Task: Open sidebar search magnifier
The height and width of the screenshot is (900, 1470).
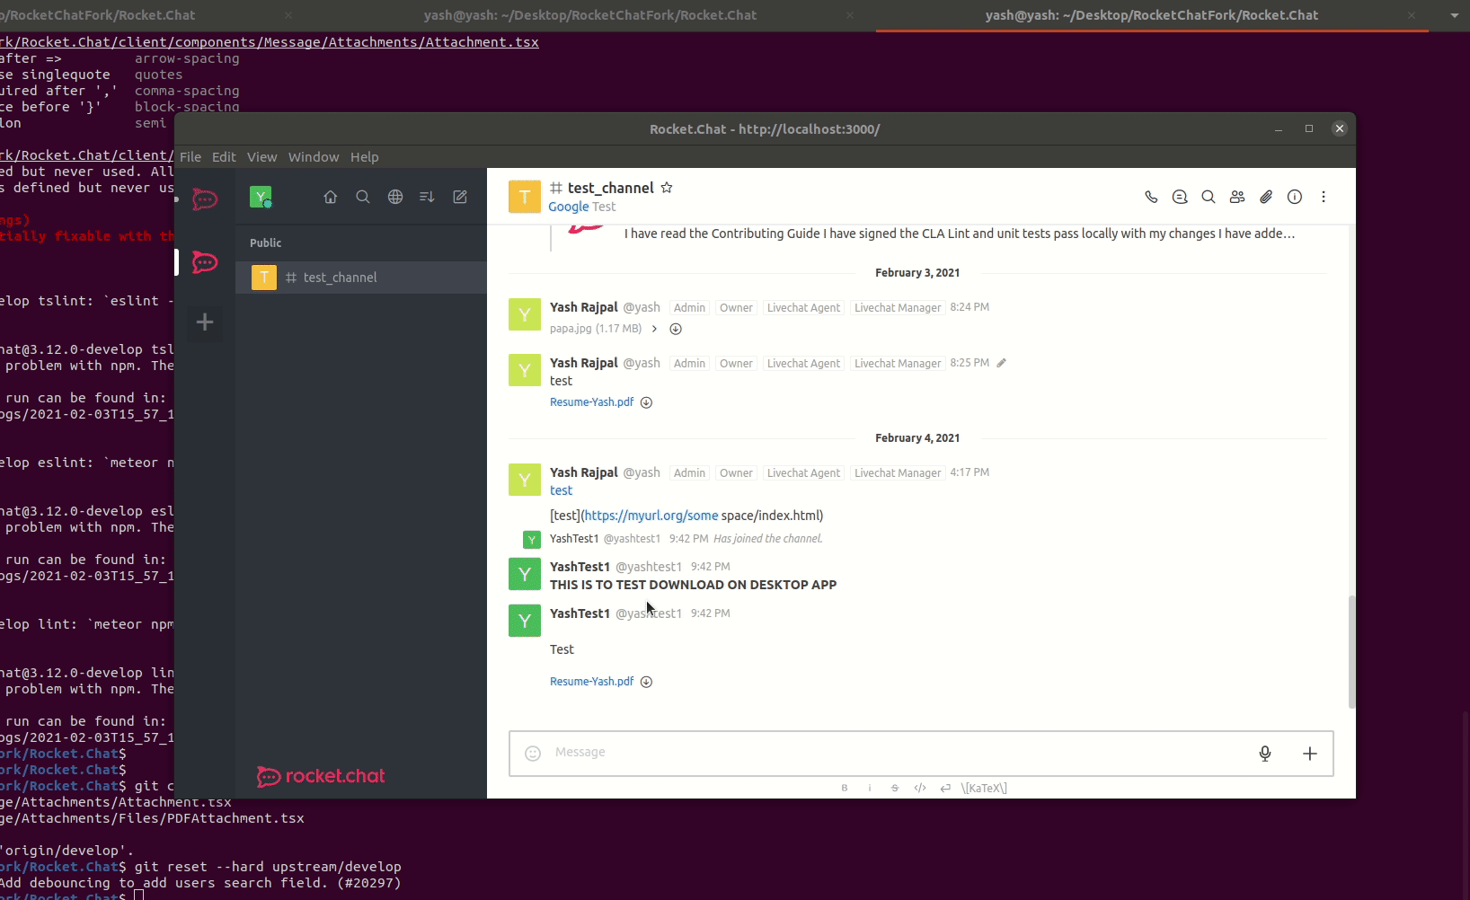Action: [363, 197]
